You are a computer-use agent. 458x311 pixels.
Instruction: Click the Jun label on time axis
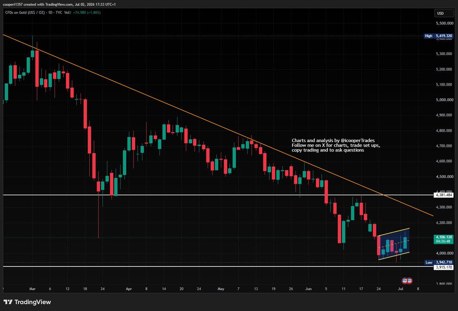[308, 289]
